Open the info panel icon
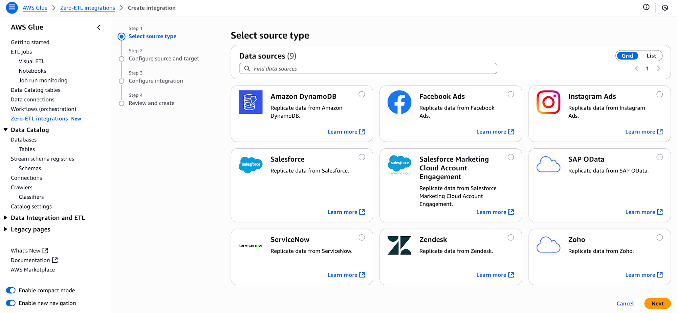This screenshot has width=677, height=313. pos(646,7)
